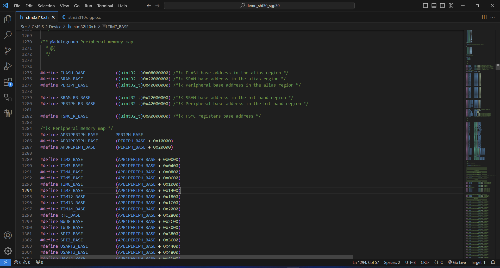Open the notifications bell
Screen dimensions: 500x268
[x=493, y=262]
